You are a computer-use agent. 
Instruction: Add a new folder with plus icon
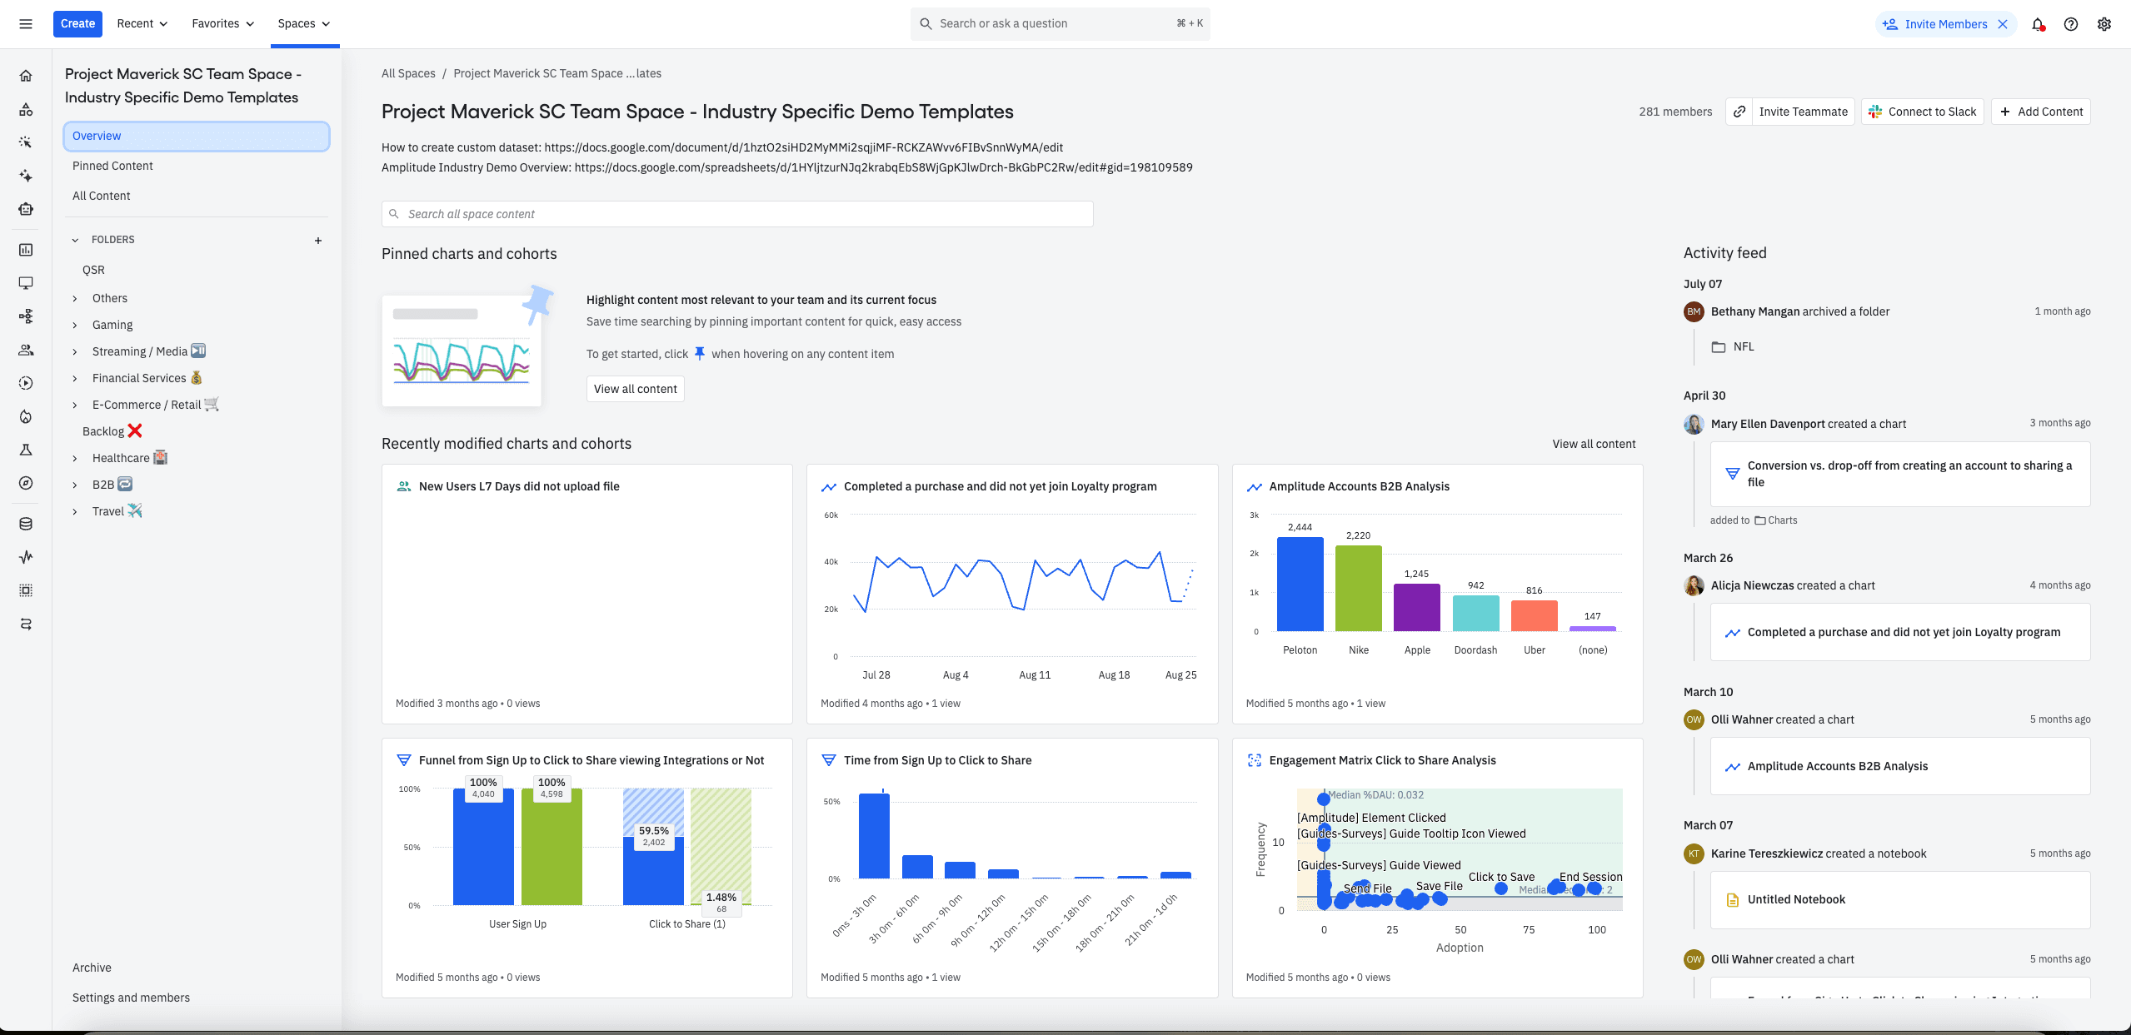point(318,241)
